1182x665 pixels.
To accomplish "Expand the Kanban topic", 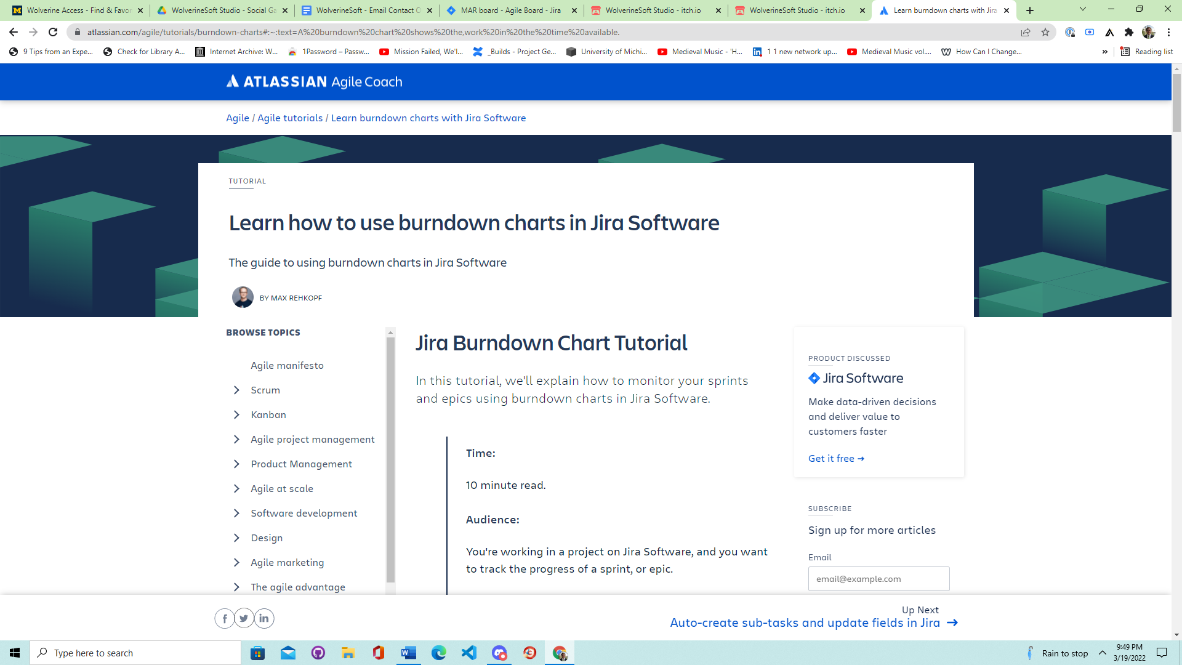I will click(x=236, y=414).
